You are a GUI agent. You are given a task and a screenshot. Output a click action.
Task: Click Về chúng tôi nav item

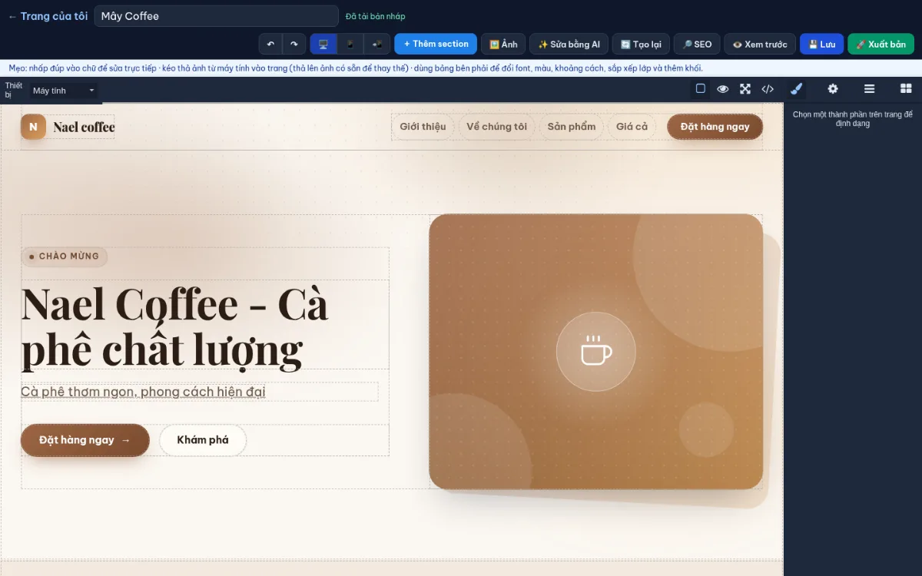(497, 127)
